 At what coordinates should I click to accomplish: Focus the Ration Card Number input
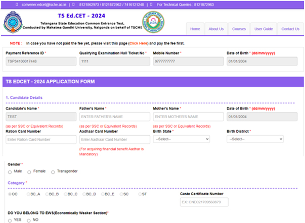[41, 140]
